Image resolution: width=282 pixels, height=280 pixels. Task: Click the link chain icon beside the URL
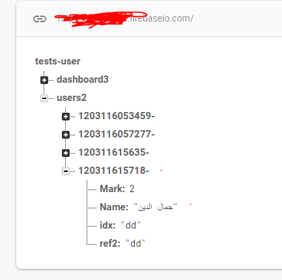(40, 19)
